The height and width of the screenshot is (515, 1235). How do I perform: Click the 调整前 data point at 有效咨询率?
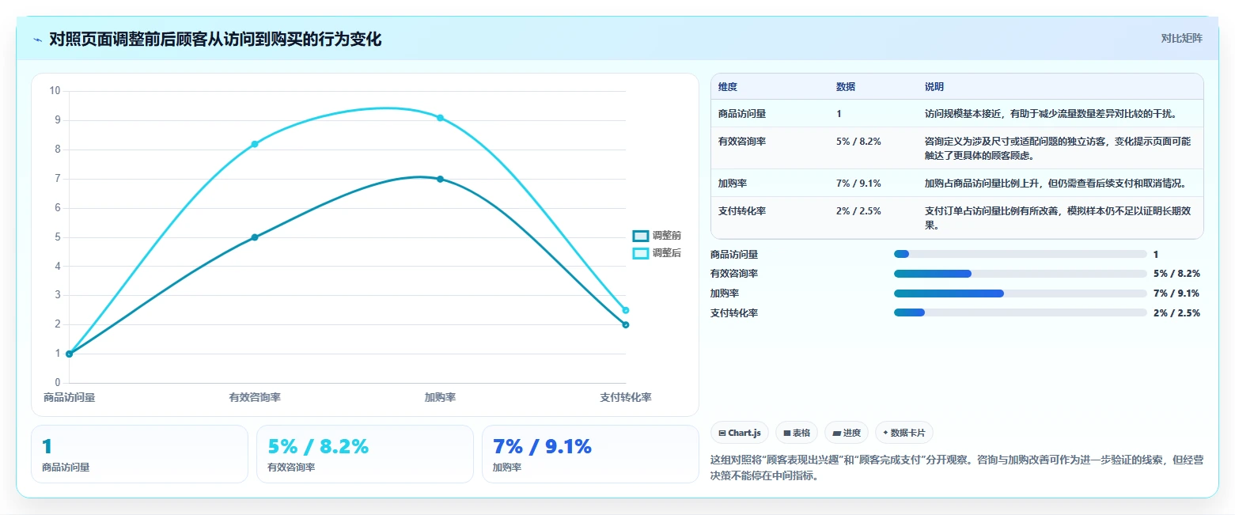click(x=255, y=237)
